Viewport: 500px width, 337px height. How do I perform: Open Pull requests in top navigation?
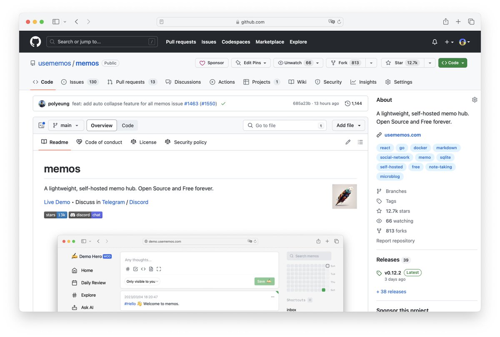pyautogui.click(x=181, y=42)
